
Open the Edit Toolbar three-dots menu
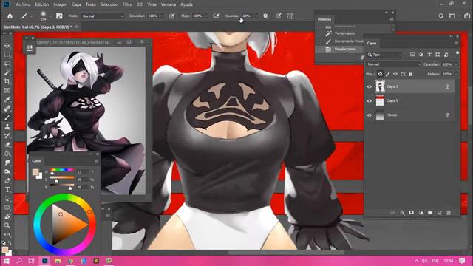point(7,234)
